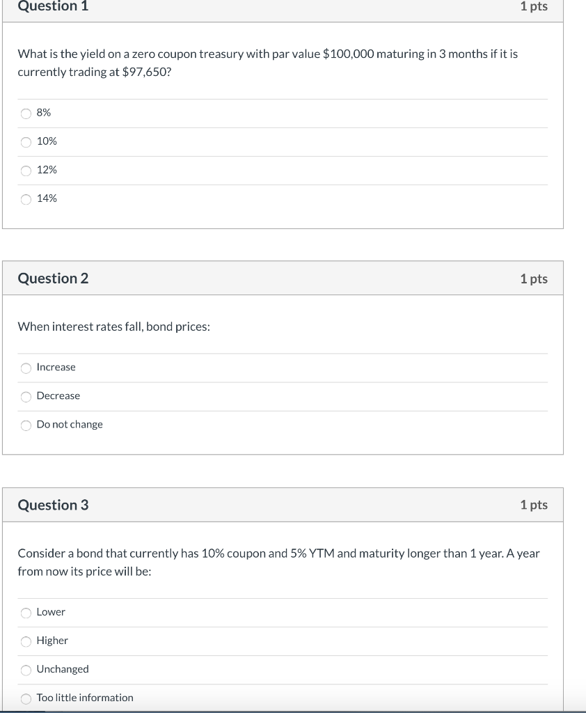Select the 10% answer option

pyautogui.click(x=26, y=141)
